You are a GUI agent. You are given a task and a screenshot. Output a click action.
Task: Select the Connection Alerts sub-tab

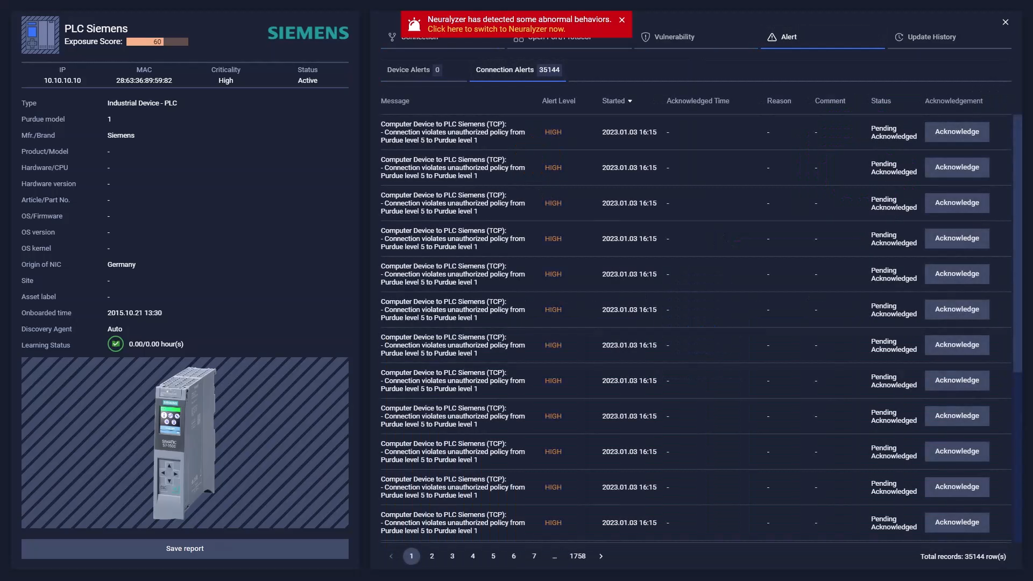[x=518, y=70]
